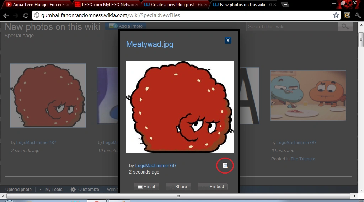Open LegoMachinimer787 link under the first Meatwad thumbnail
This screenshot has width=364, height=202.
tap(36, 143)
